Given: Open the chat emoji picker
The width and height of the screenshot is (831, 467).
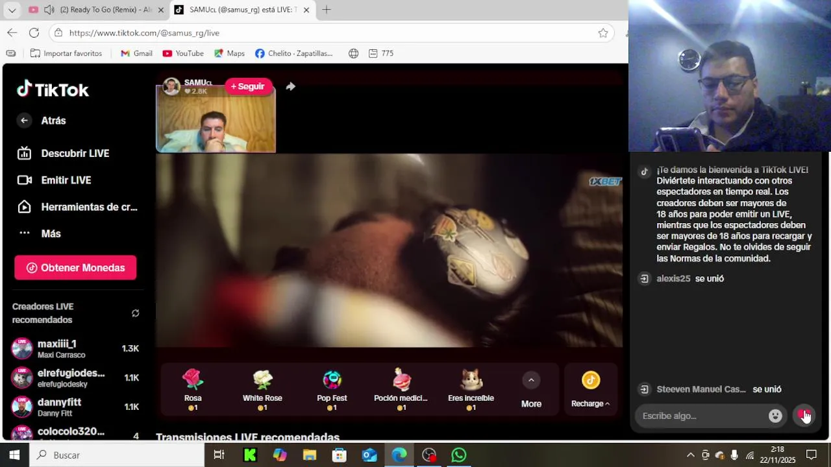Looking at the screenshot, I should [x=775, y=416].
